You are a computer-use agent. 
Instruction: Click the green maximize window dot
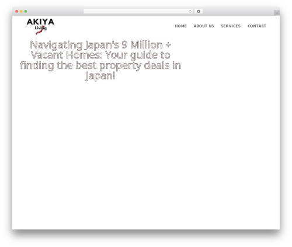26,12
